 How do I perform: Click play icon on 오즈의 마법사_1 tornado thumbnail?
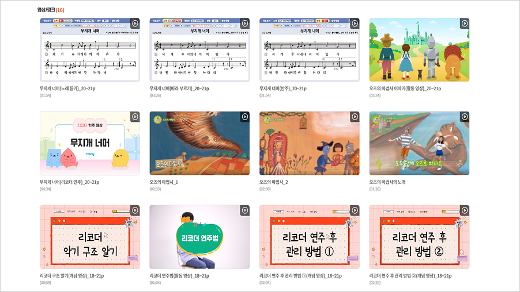[245, 117]
